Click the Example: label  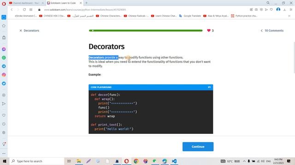pyautogui.click(x=95, y=74)
